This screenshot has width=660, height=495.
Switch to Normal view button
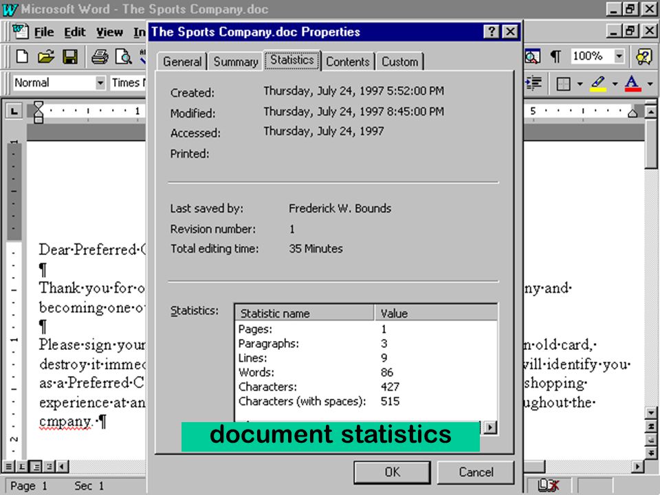click(x=8, y=466)
